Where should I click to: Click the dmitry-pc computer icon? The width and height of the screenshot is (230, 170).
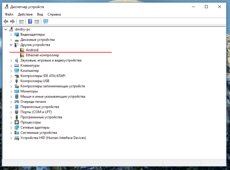(x=11, y=29)
